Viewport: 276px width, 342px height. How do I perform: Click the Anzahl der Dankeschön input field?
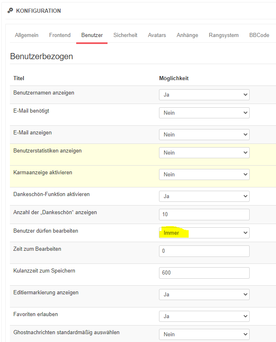tap(204, 215)
